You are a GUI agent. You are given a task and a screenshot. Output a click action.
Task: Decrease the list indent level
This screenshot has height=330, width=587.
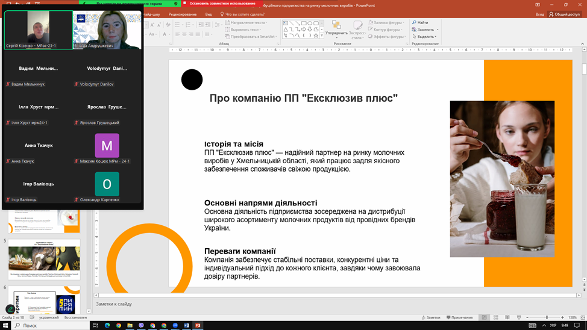click(x=201, y=25)
